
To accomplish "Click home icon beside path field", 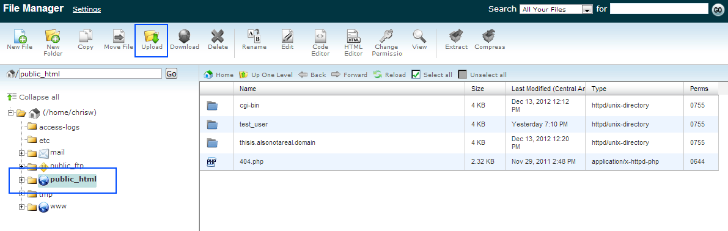I will [11, 73].
